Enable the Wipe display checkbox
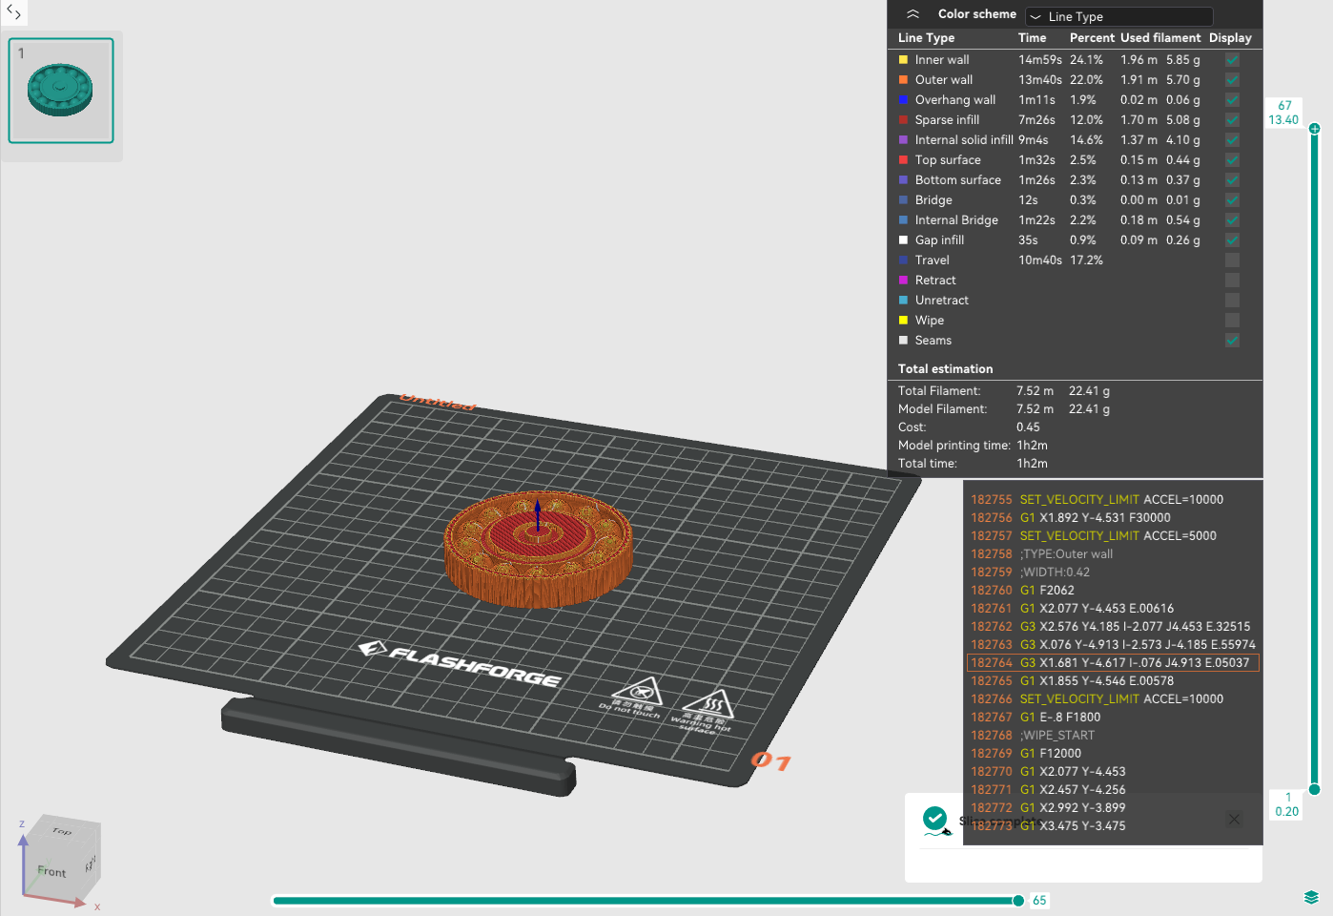 [x=1232, y=320]
